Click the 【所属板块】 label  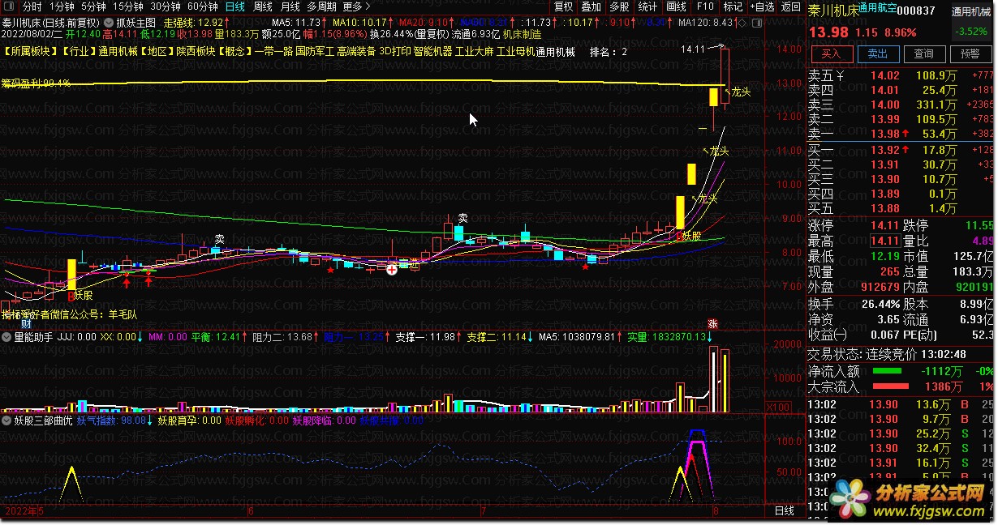click(x=28, y=52)
